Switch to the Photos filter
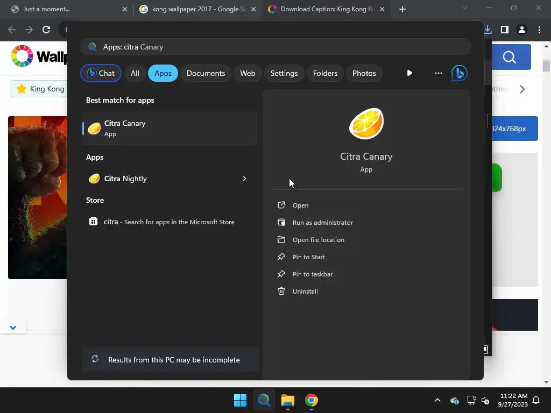Image resolution: width=551 pixels, height=413 pixels. (x=364, y=73)
